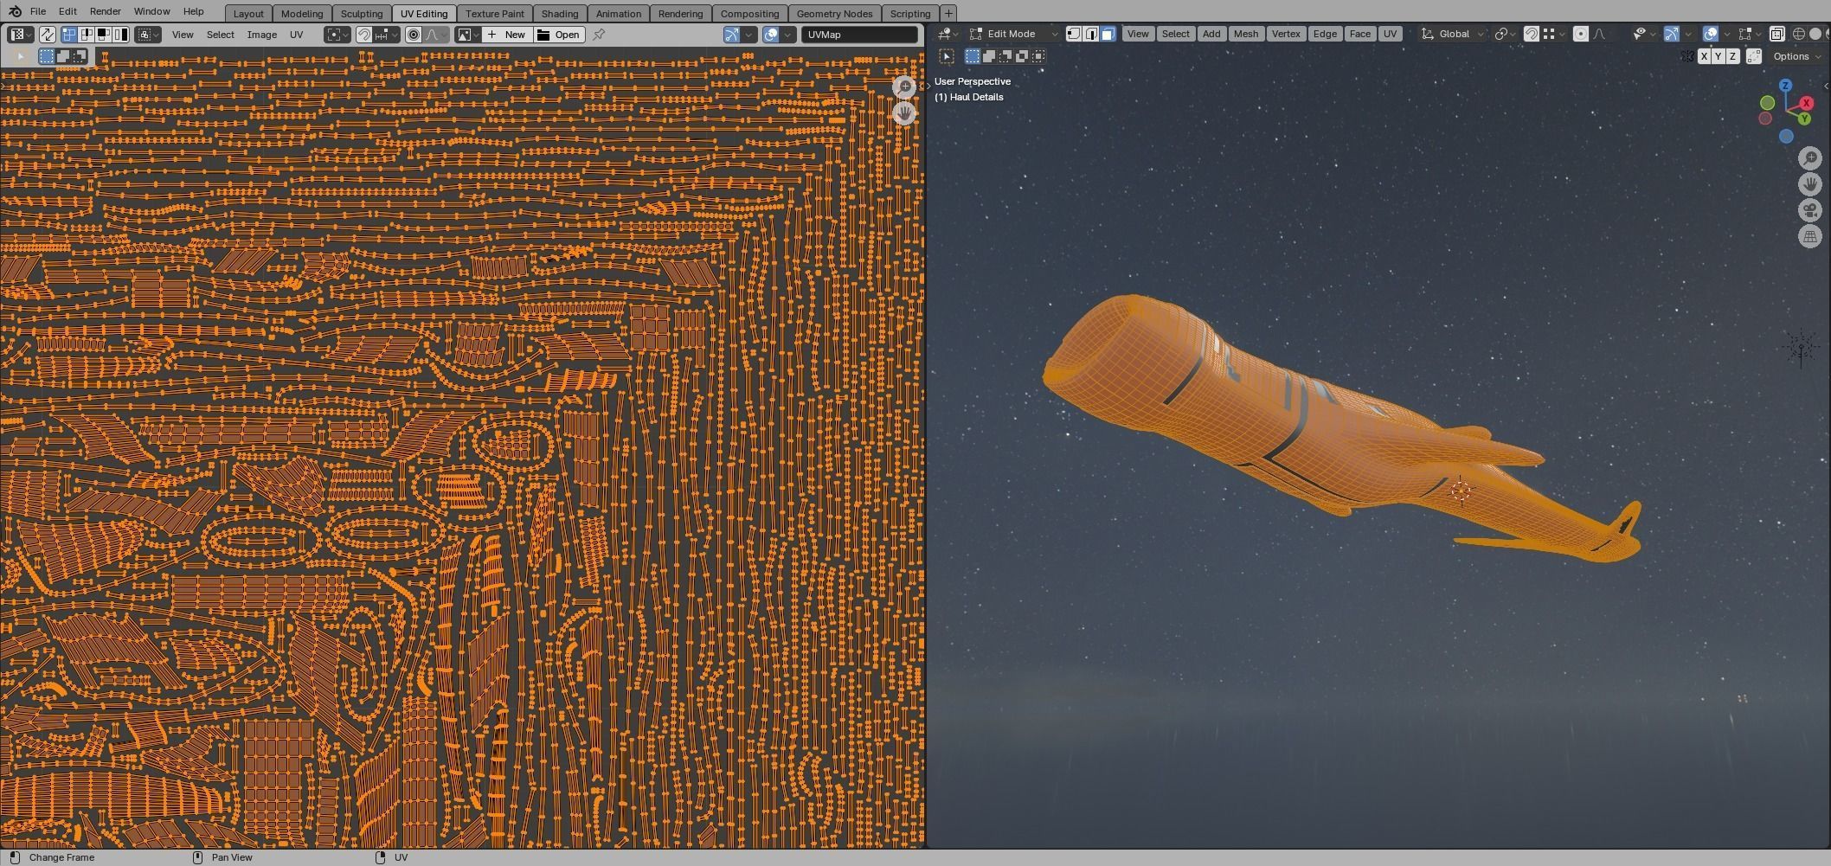Toggle X-ray mode icon
1831x866 pixels.
click(1776, 34)
